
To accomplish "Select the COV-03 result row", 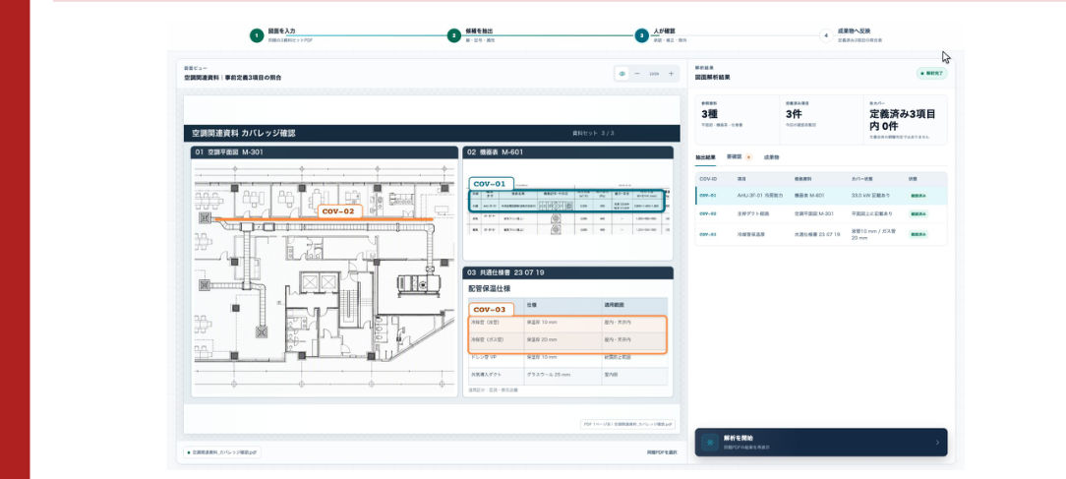I will pyautogui.click(x=820, y=234).
